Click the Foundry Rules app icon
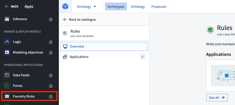235x105 pixels. (7, 96)
